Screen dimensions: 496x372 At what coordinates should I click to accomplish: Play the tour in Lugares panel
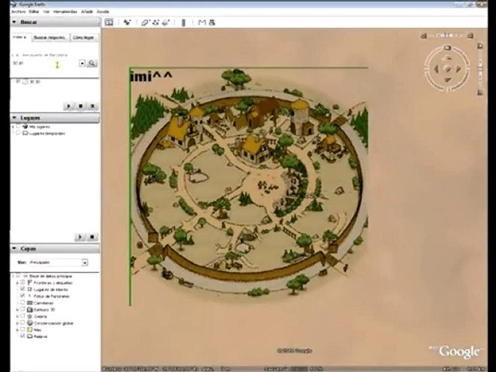tap(80, 237)
